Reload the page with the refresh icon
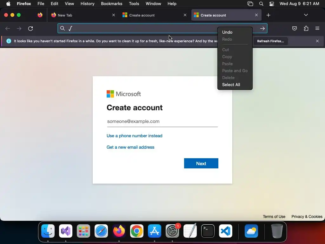The width and height of the screenshot is (325, 244). (x=30, y=28)
